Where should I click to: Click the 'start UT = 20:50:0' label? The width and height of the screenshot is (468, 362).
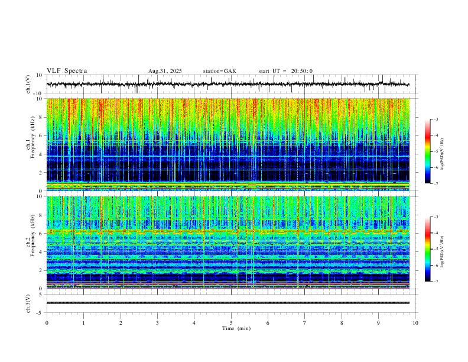[x=285, y=71]
